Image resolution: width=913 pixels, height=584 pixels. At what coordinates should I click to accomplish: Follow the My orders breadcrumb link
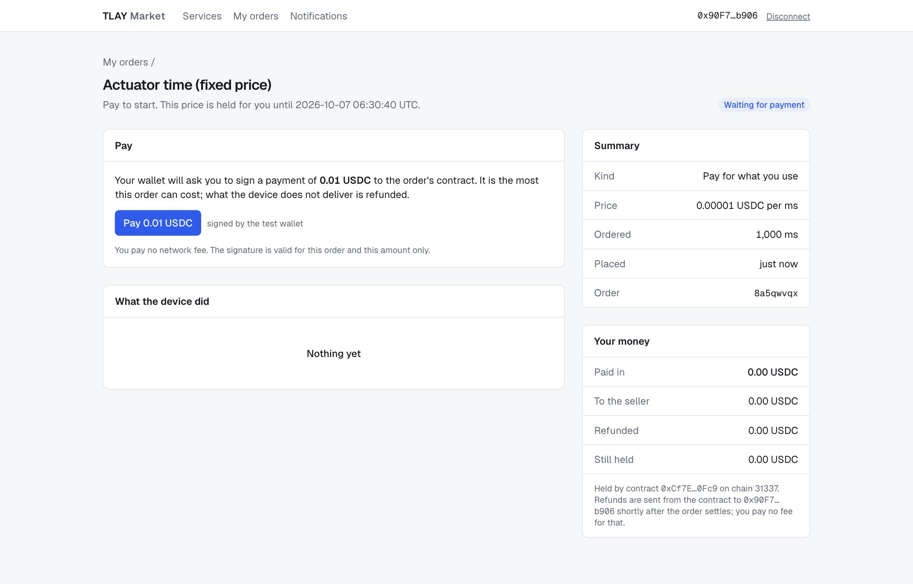click(126, 62)
